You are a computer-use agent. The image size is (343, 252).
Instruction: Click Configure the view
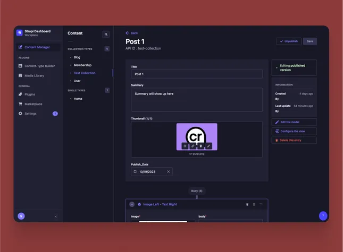294,131
